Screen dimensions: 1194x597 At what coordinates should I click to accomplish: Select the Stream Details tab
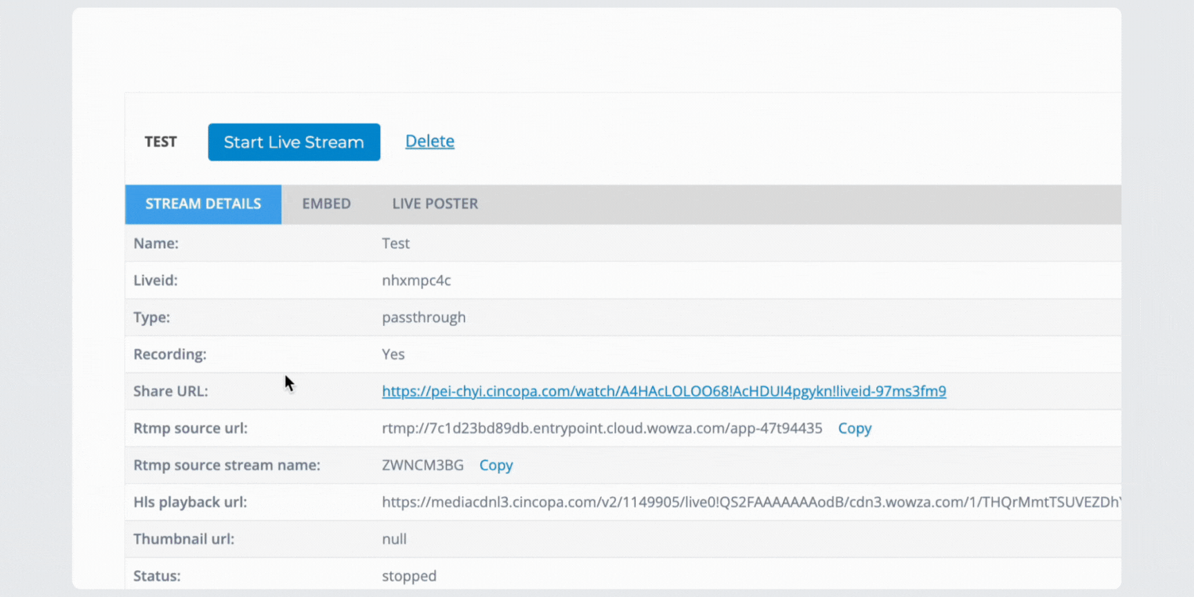[203, 204]
